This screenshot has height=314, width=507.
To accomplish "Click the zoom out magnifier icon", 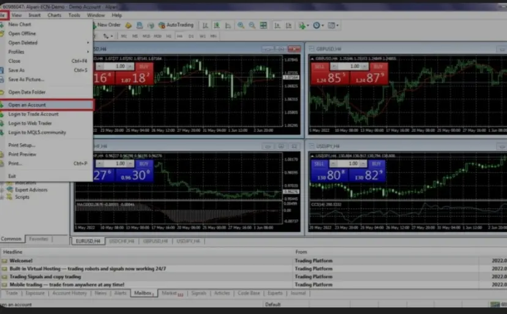I will coord(251,25).
